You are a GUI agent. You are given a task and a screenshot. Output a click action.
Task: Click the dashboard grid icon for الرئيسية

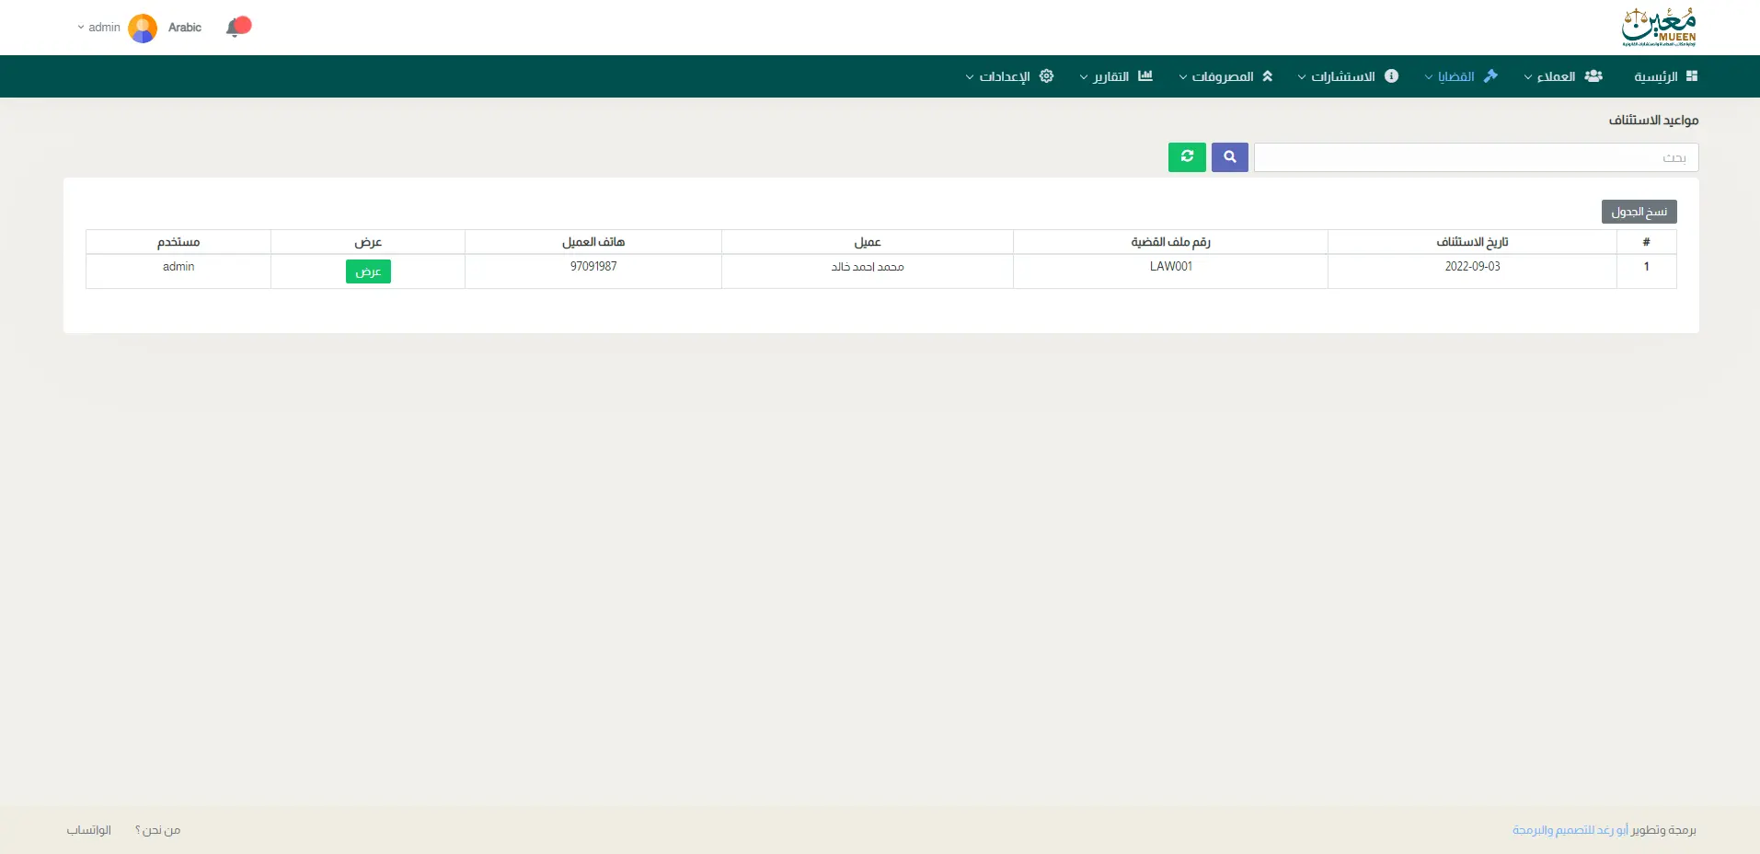[x=1691, y=76]
